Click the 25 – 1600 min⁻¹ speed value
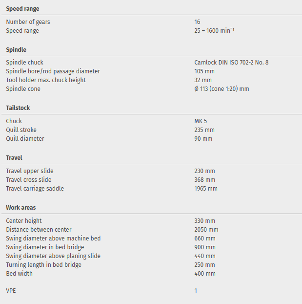 tap(215, 31)
